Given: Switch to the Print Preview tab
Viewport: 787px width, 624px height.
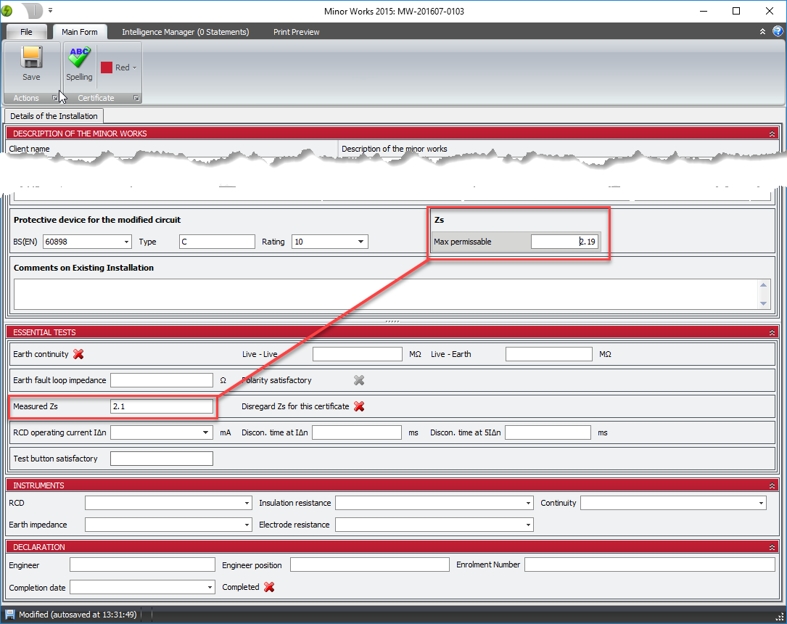Looking at the screenshot, I should tap(296, 32).
